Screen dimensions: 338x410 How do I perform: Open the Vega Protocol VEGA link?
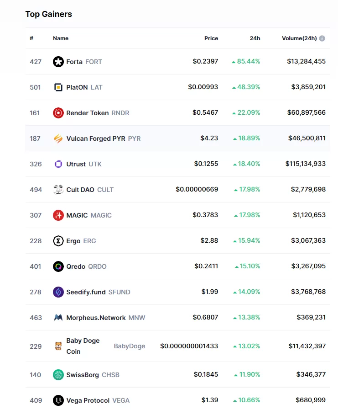pyautogui.click(x=98, y=400)
